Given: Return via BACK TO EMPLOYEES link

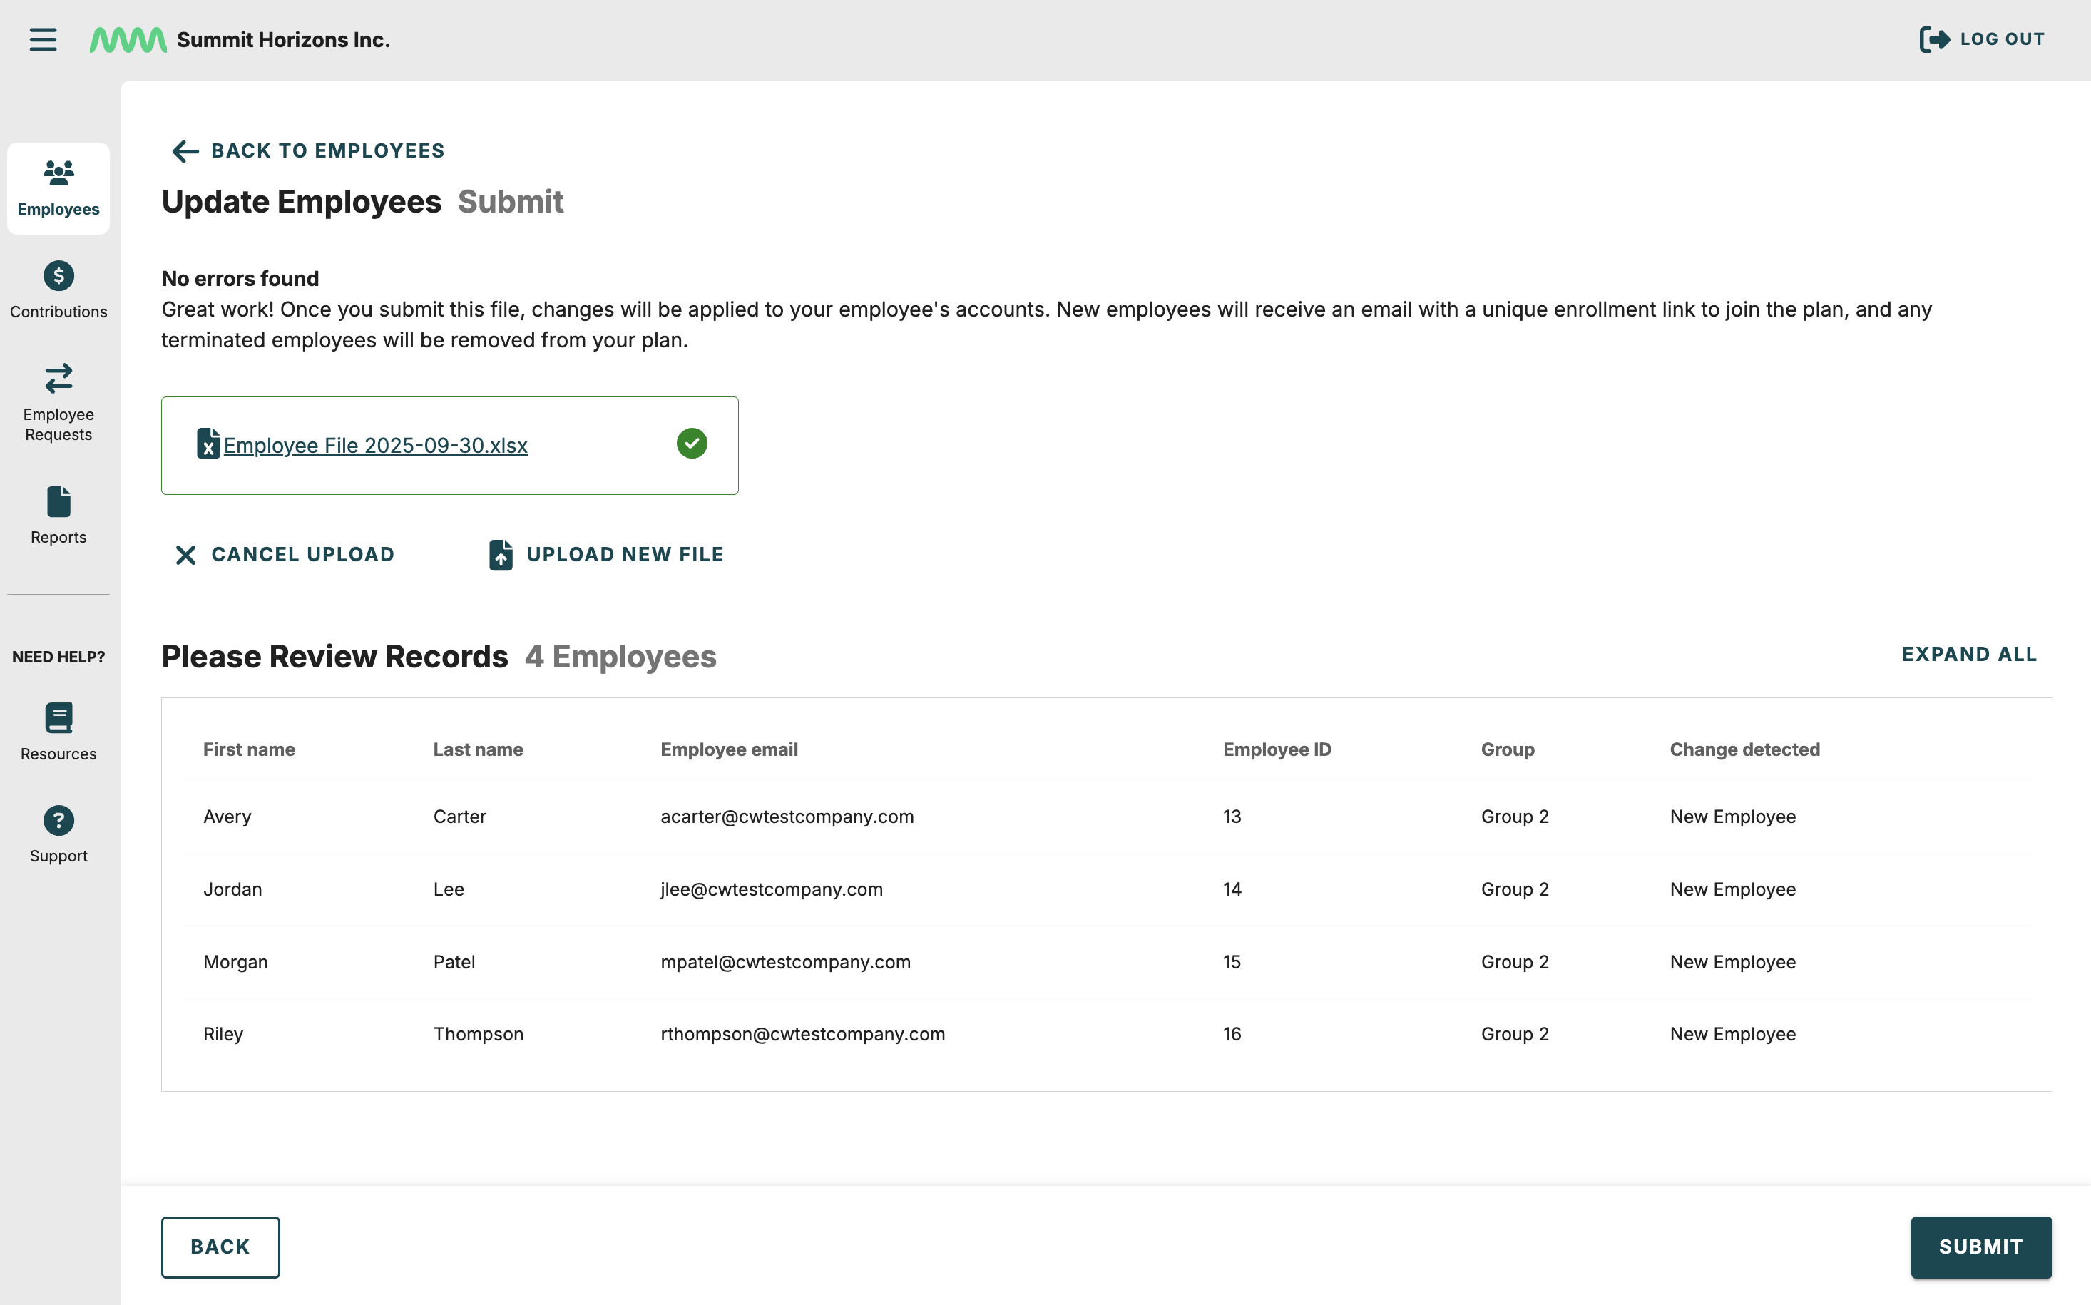Looking at the screenshot, I should pos(328,151).
